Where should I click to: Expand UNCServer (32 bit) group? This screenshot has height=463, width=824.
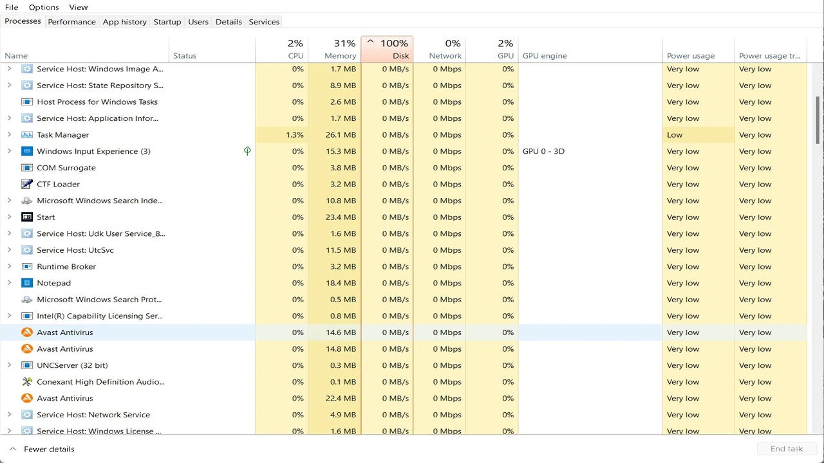coord(9,365)
